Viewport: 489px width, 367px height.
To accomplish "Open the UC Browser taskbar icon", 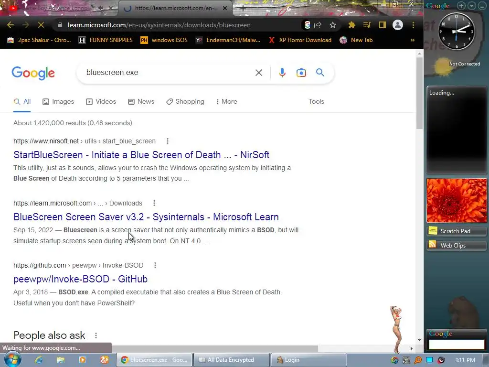I will pos(105,360).
